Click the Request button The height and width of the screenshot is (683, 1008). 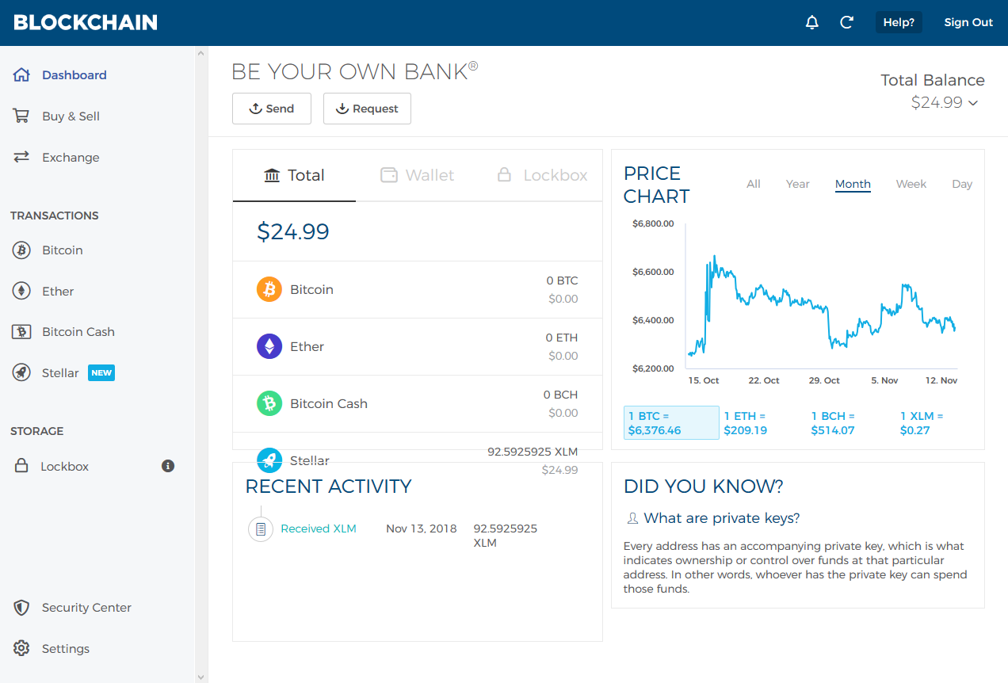[x=367, y=109]
